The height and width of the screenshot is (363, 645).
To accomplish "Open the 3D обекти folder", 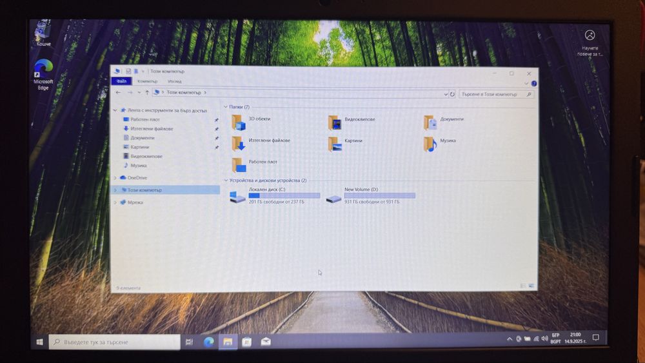I will (x=252, y=122).
